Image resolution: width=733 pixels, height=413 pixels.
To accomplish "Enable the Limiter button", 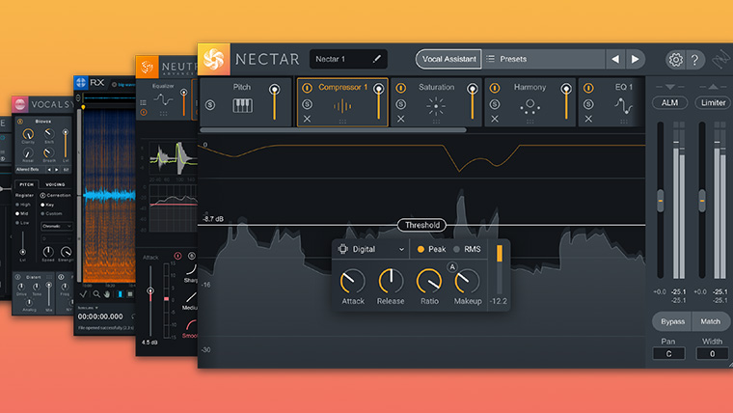I will point(713,102).
